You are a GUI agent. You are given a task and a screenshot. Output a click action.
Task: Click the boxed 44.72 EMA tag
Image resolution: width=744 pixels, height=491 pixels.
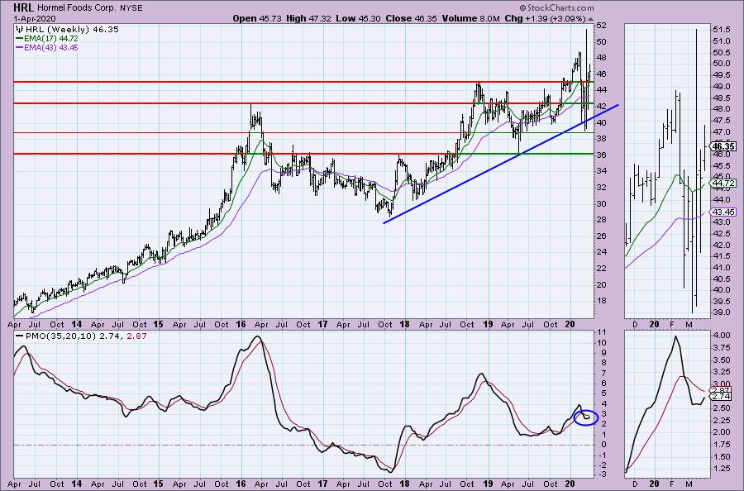[x=724, y=184]
